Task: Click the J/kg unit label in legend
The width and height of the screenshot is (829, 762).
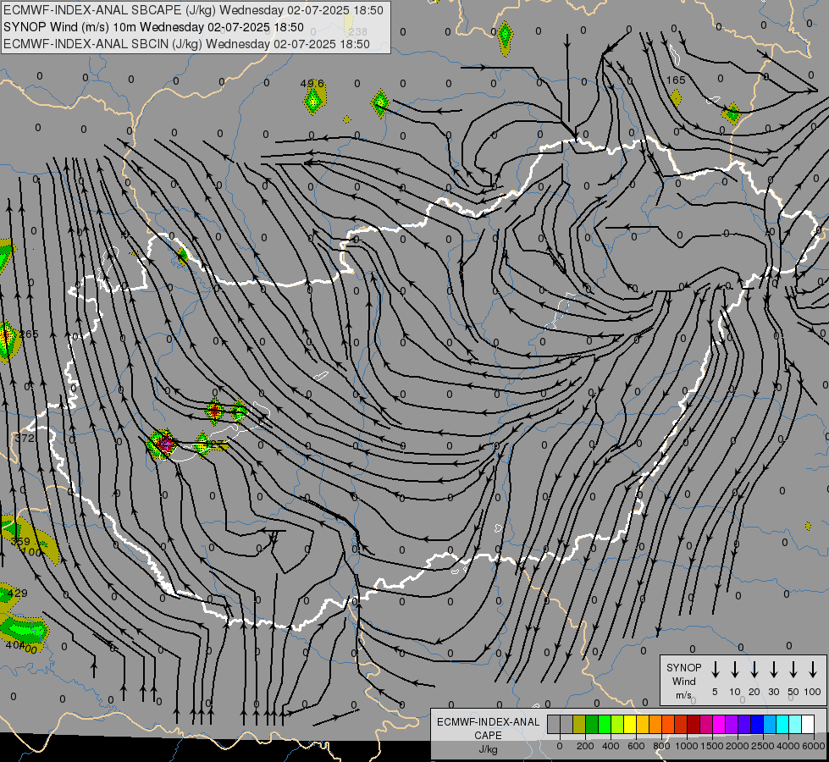Action: [x=488, y=749]
